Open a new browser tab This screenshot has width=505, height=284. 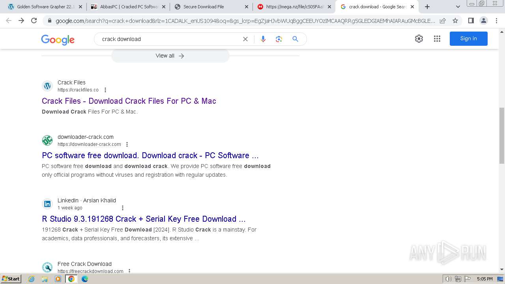coord(427,7)
